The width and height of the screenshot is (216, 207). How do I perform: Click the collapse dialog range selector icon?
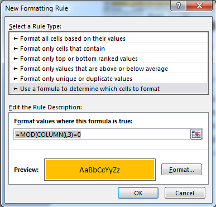pos(196,134)
